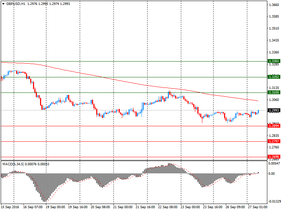
Task: Select the 1.2698 red support level label
Action: click(274, 157)
